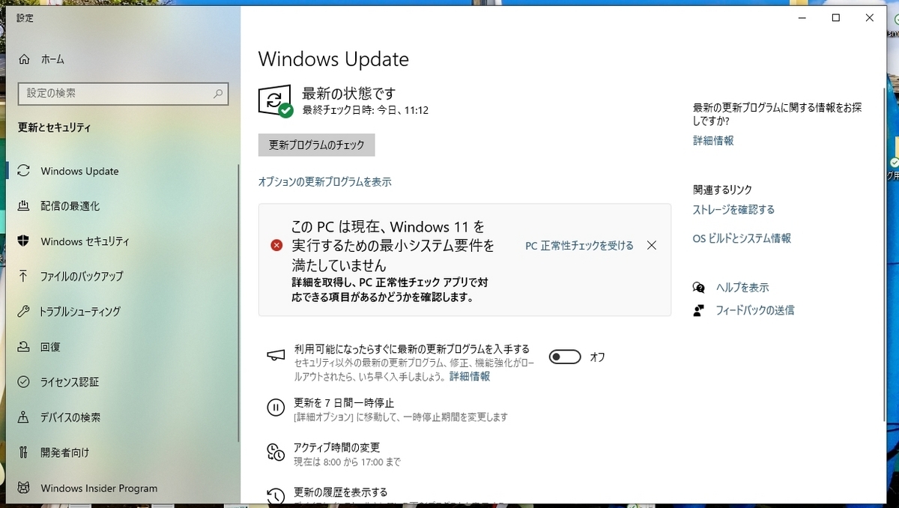
Task: Click 更新を 7 日間一時停止 text
Action: click(344, 402)
